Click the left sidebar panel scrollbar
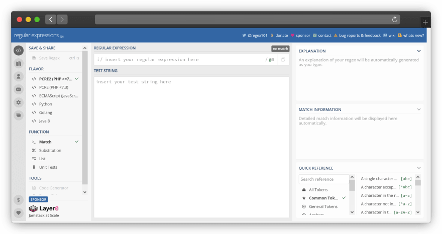Viewport: 442px width, 234px height. tap(85, 119)
